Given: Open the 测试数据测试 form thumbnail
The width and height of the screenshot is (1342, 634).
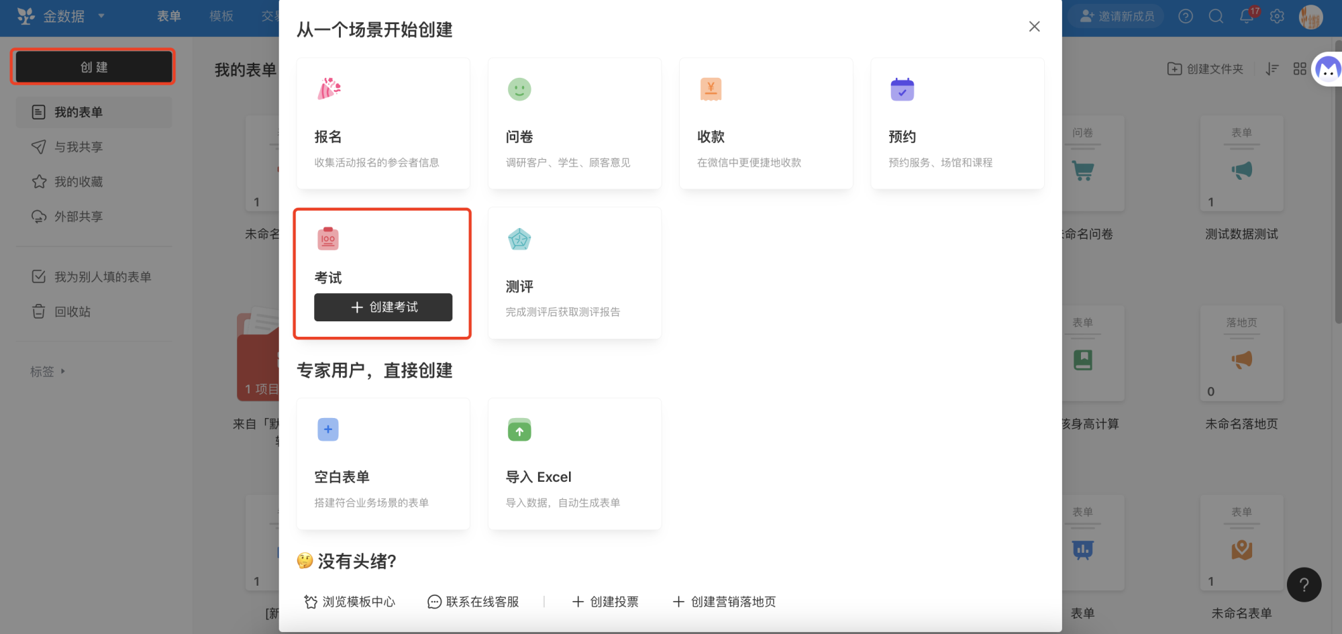Looking at the screenshot, I should pyautogui.click(x=1241, y=164).
